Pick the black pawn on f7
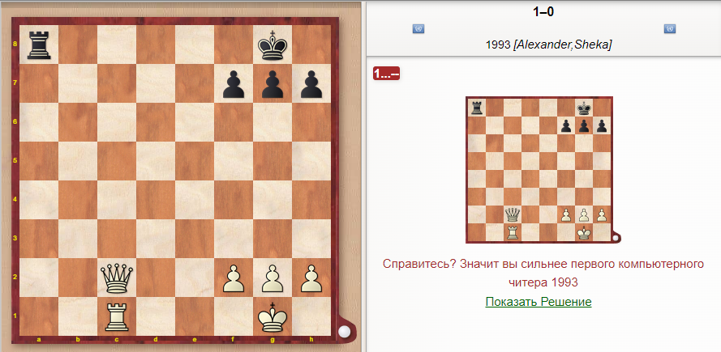The width and height of the screenshot is (721, 352). (x=234, y=84)
